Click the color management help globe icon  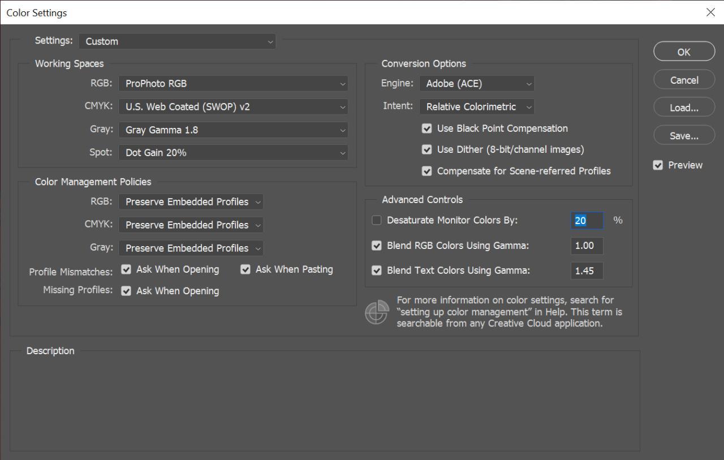(x=377, y=312)
